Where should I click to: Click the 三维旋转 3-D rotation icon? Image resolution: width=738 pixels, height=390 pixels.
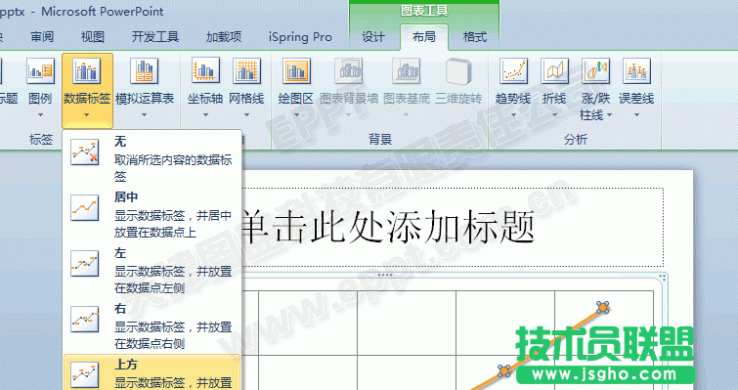click(x=458, y=71)
